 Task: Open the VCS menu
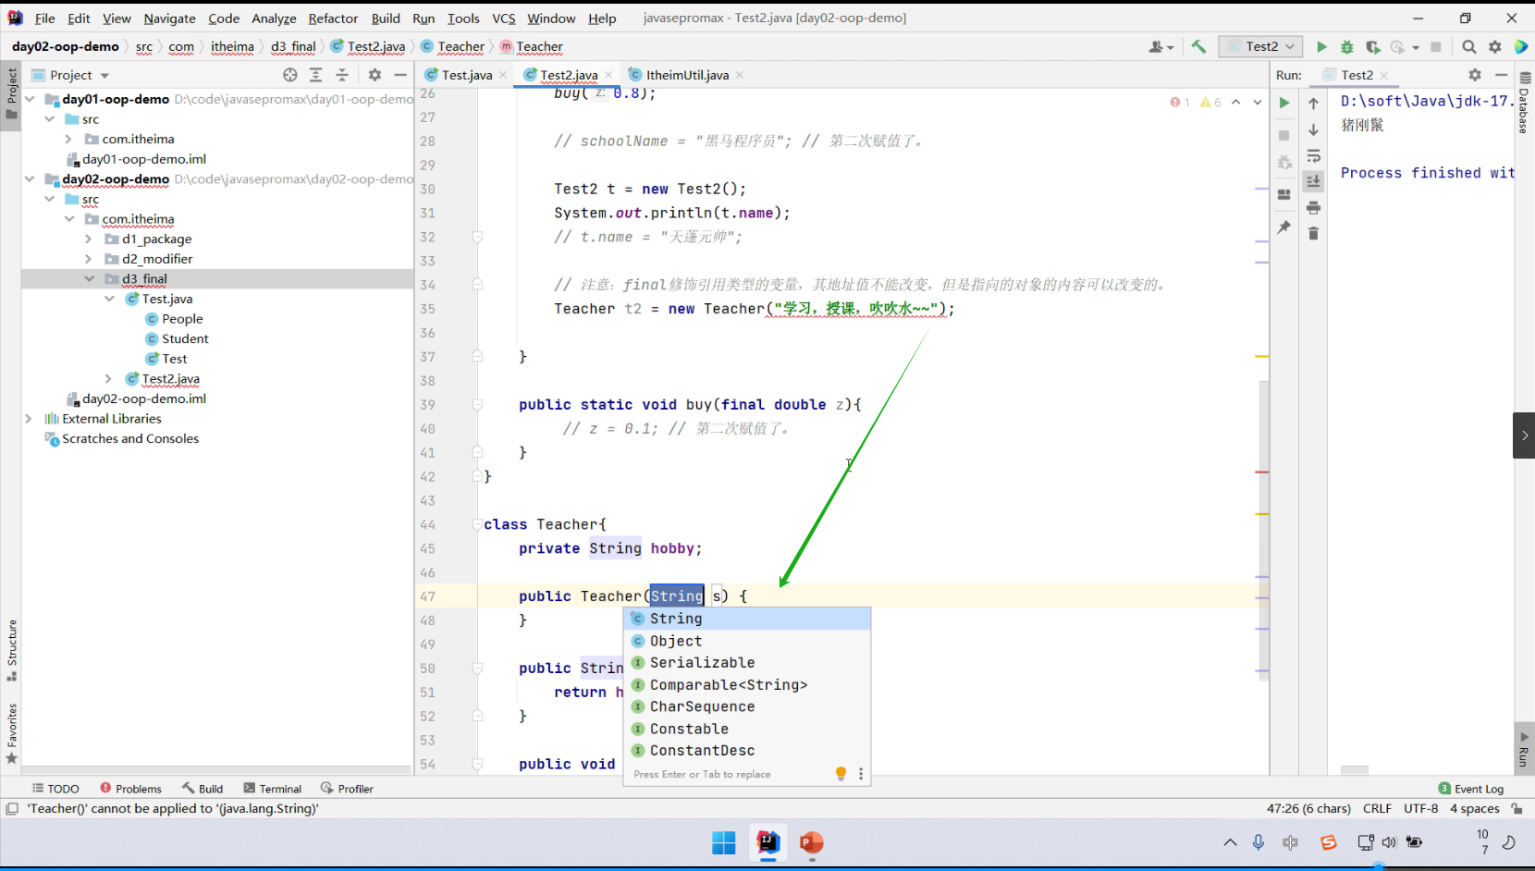point(504,18)
